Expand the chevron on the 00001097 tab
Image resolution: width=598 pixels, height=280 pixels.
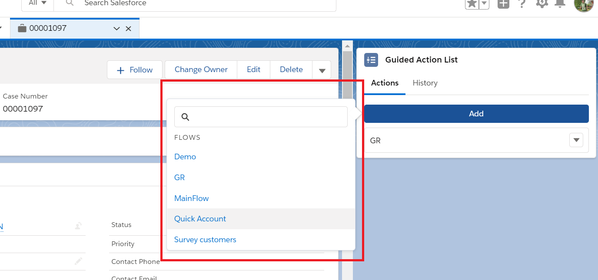[116, 28]
